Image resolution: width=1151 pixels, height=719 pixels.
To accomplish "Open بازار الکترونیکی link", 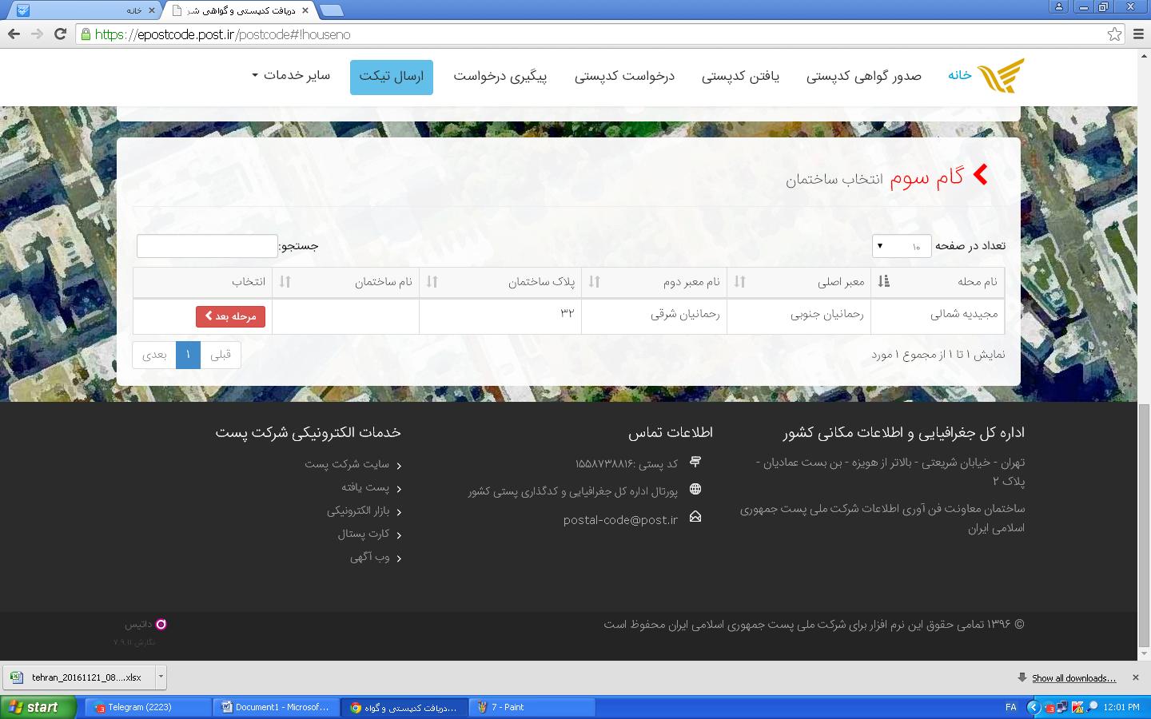I will (358, 510).
